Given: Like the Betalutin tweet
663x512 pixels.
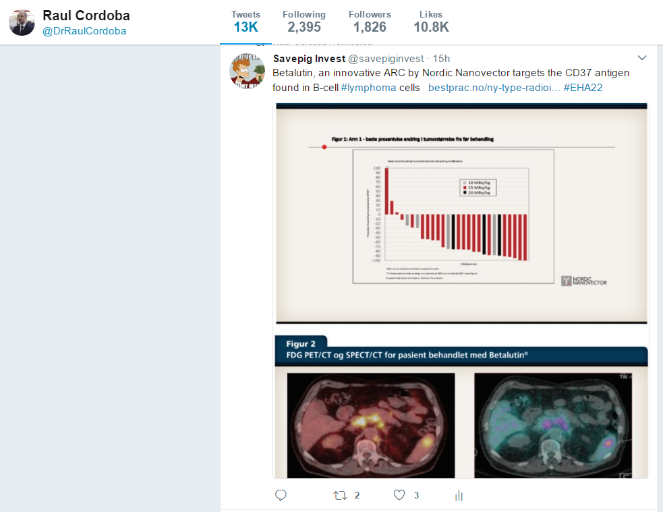Looking at the screenshot, I should [399, 495].
